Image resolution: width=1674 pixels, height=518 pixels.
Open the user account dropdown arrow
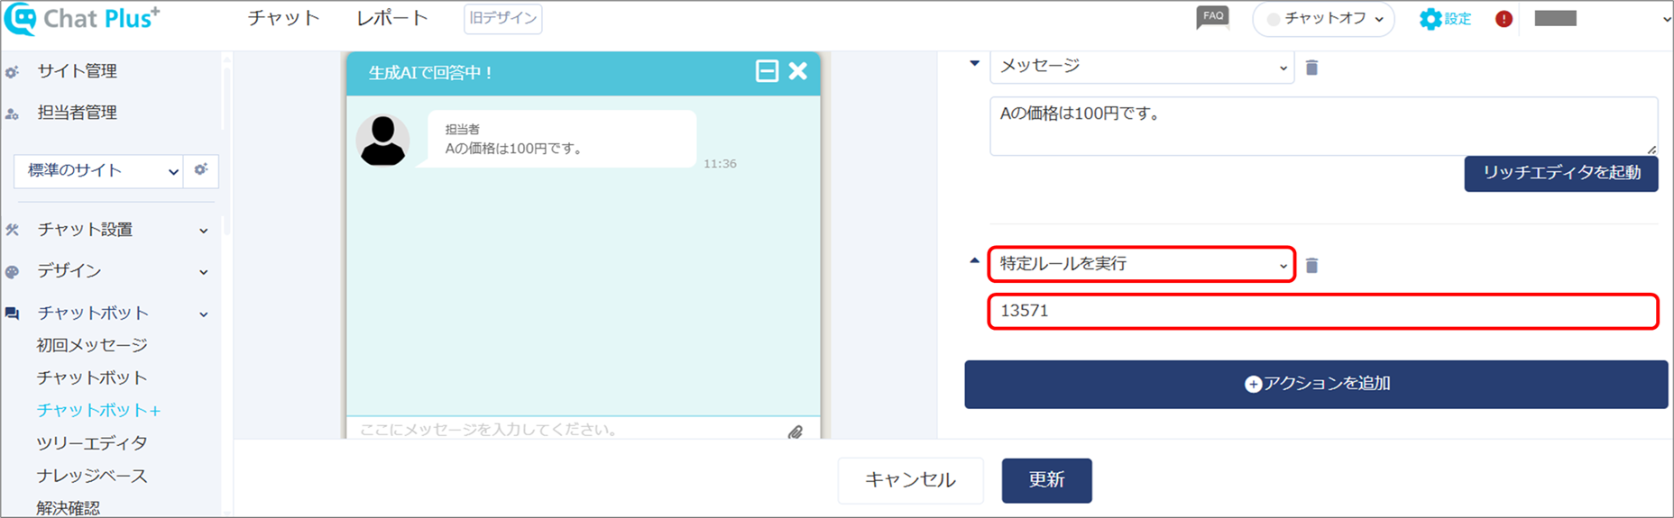pyautogui.click(x=1666, y=19)
